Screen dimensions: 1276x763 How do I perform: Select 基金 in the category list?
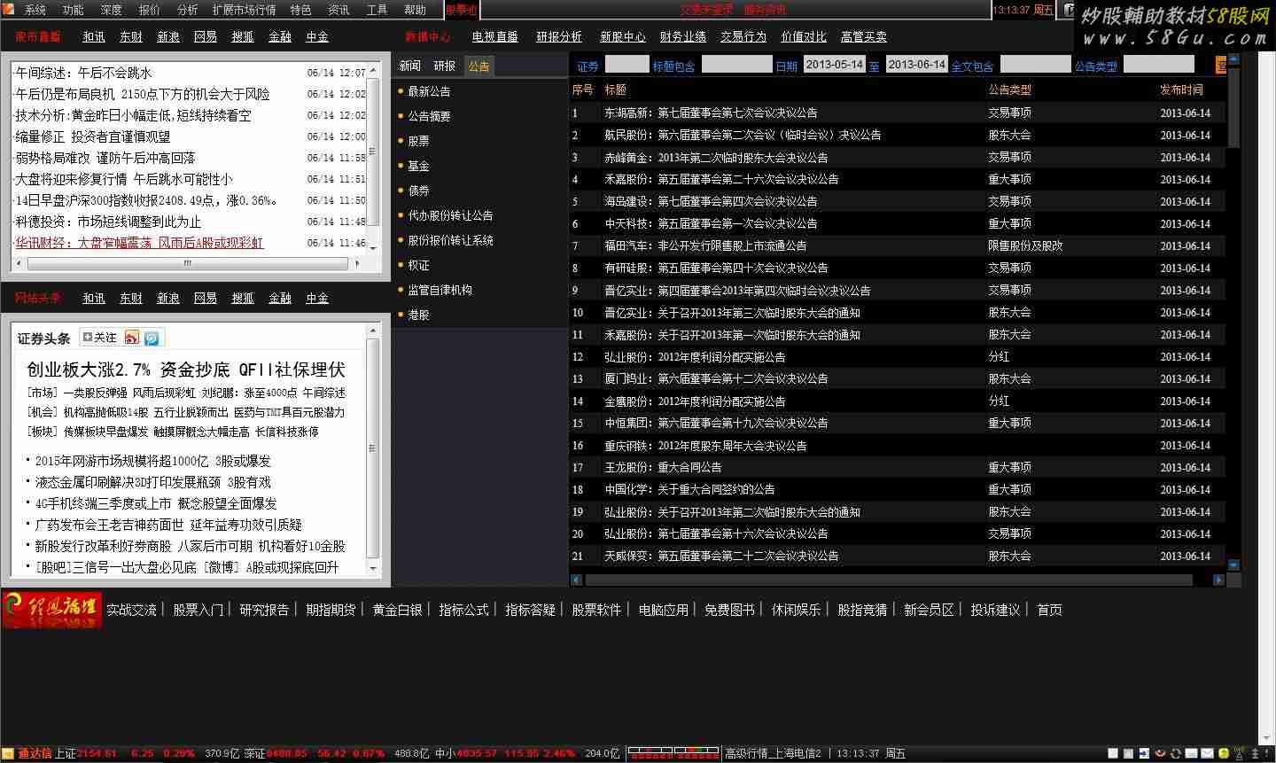[x=419, y=166]
